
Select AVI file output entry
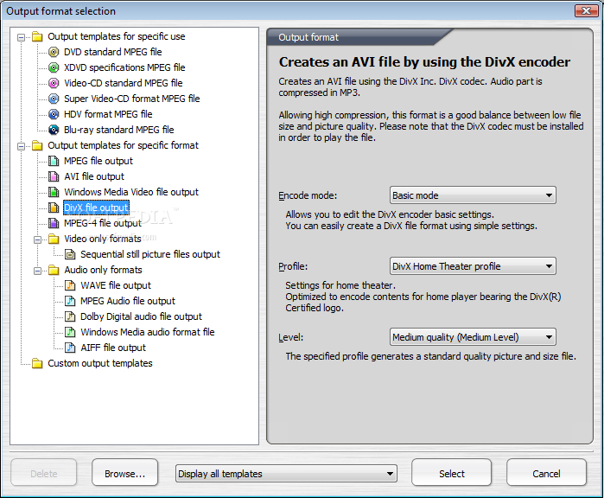pyautogui.click(x=94, y=176)
